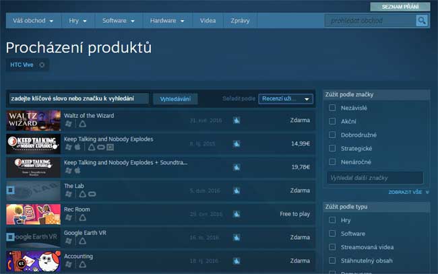Open the Videa tab

tap(208, 21)
